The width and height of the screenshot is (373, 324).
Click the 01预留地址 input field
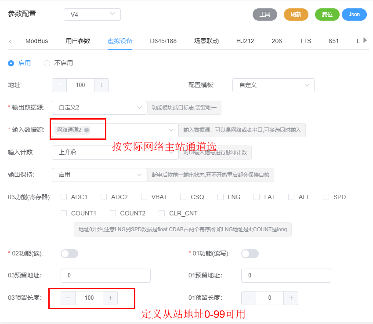286,276
